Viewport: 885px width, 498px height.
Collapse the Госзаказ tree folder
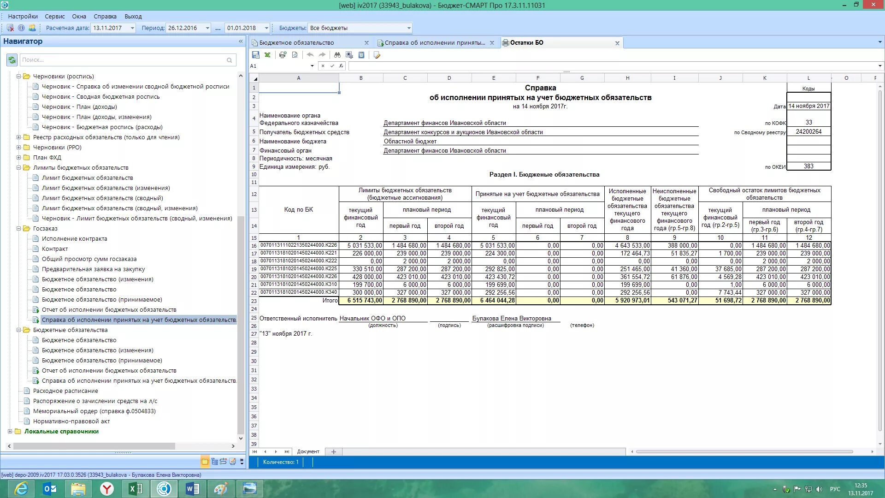point(19,229)
